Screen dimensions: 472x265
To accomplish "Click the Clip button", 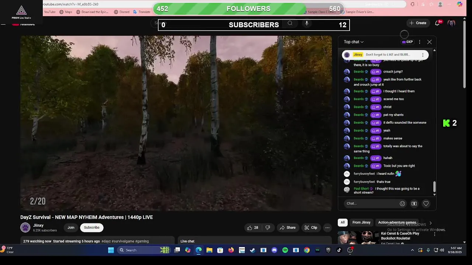I will tap(310, 228).
